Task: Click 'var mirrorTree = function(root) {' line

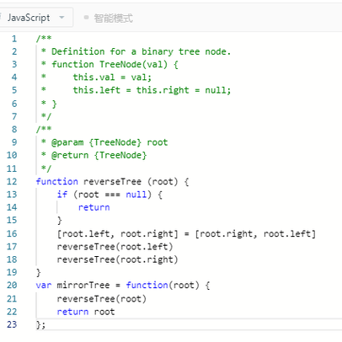Action: (123, 286)
